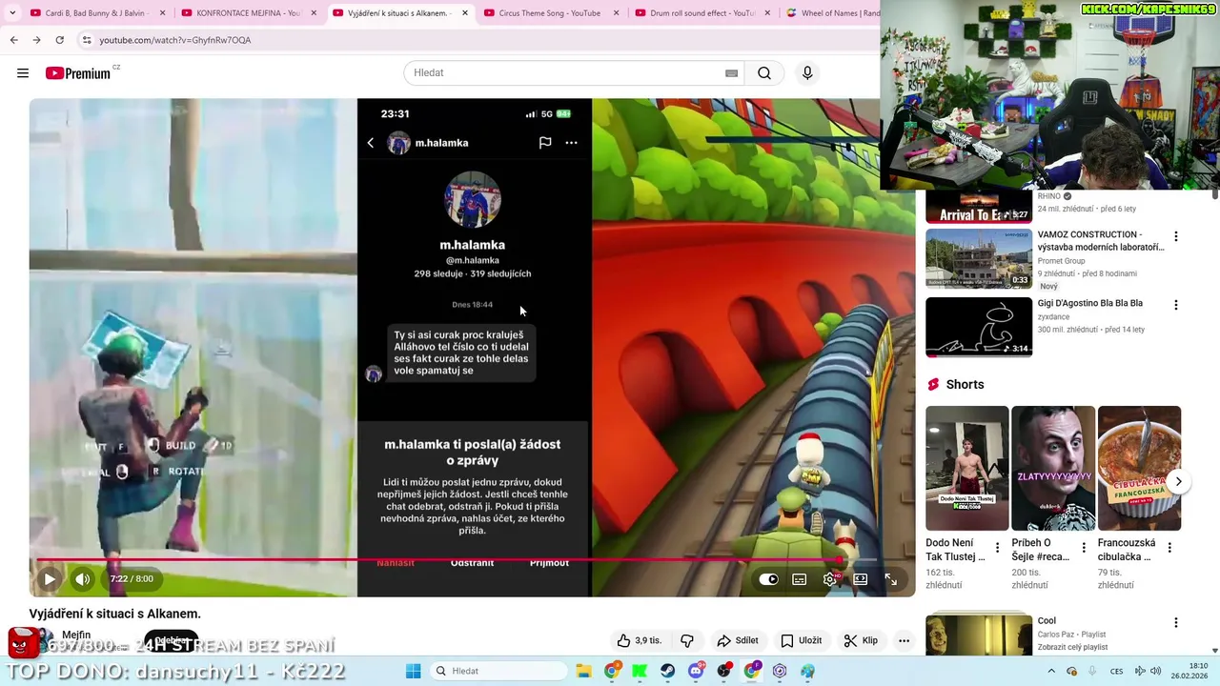Toggle subtitles in the video player
Viewport: 1220px width, 686px height.
(800, 579)
